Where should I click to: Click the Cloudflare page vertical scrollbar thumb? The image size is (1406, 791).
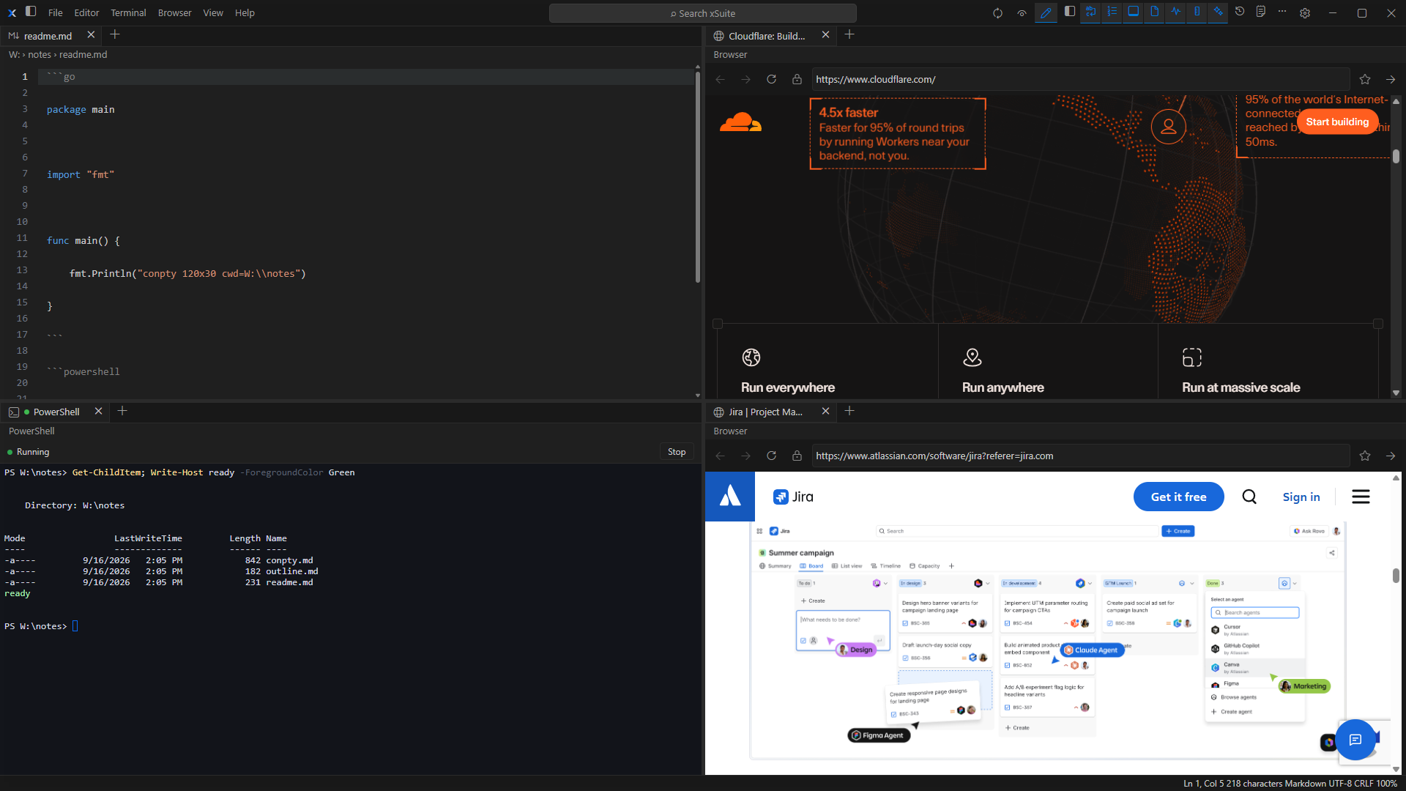pyautogui.click(x=1396, y=157)
